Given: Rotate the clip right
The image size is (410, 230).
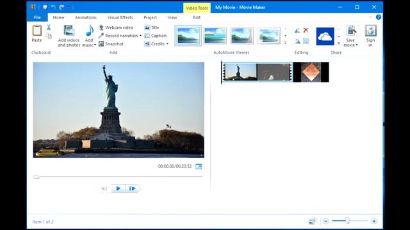Looking at the screenshot, I should (x=297, y=41).
